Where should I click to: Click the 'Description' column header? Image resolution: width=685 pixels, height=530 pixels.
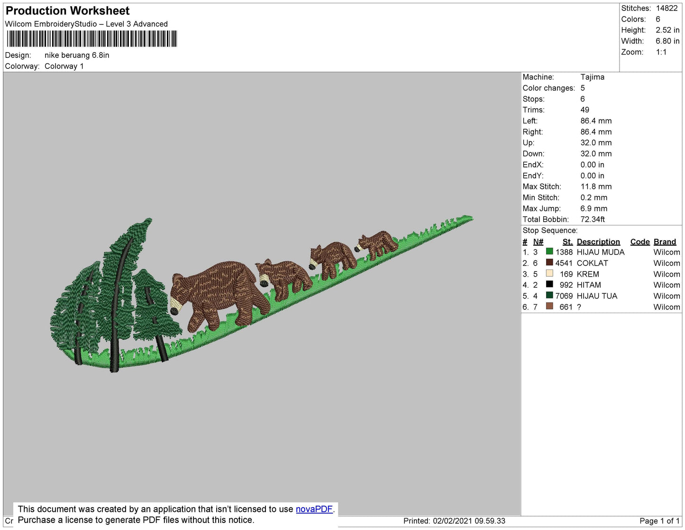tap(598, 242)
